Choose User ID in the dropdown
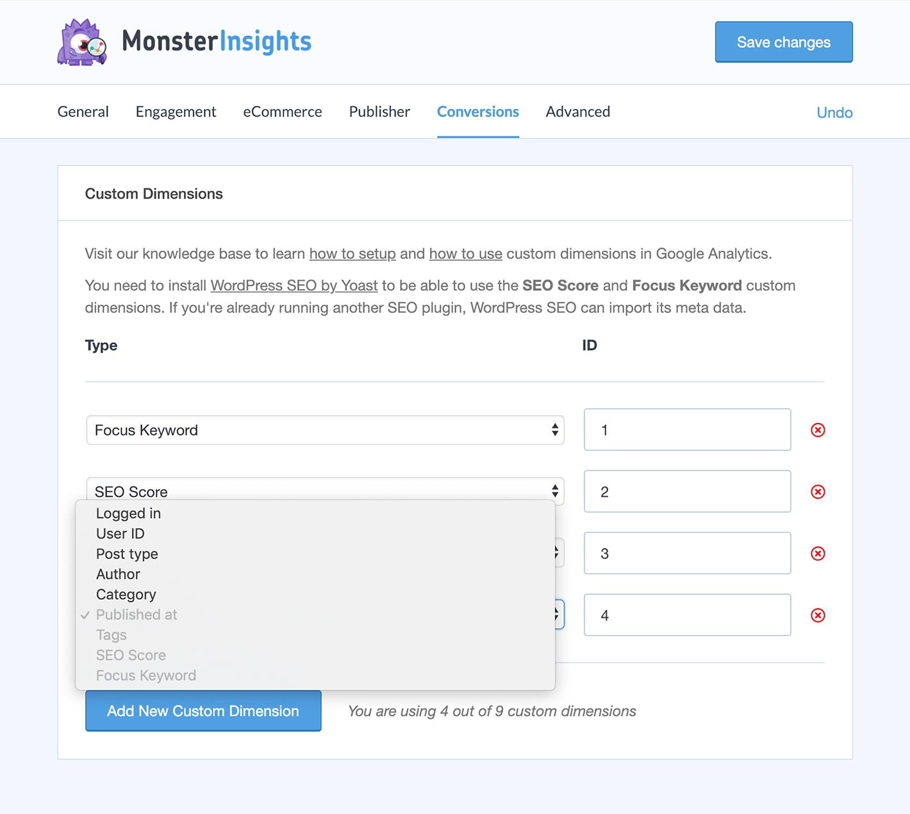910x814 pixels. (120, 533)
